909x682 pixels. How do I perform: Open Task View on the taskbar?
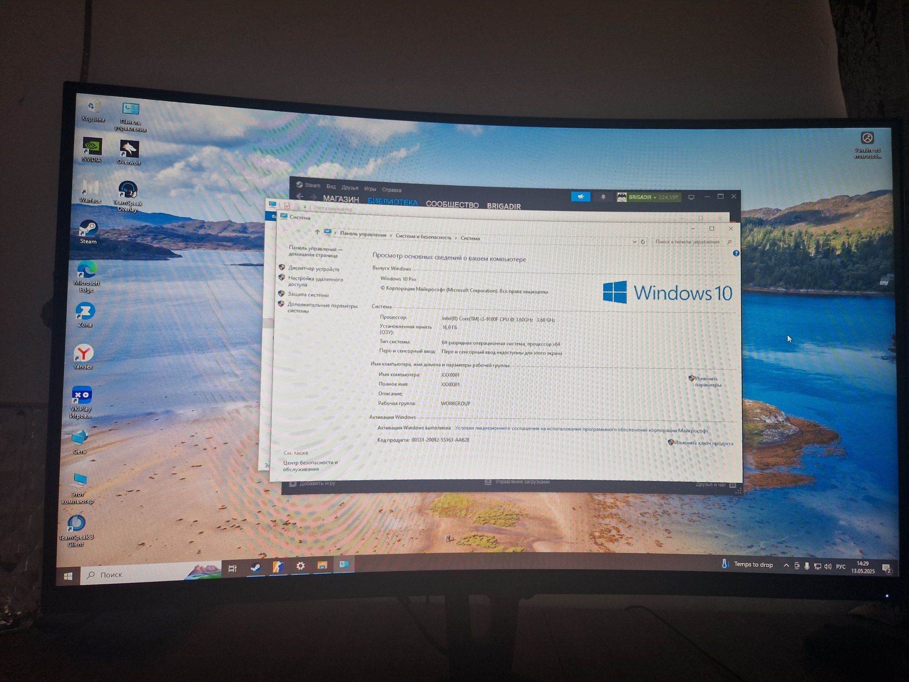[233, 568]
